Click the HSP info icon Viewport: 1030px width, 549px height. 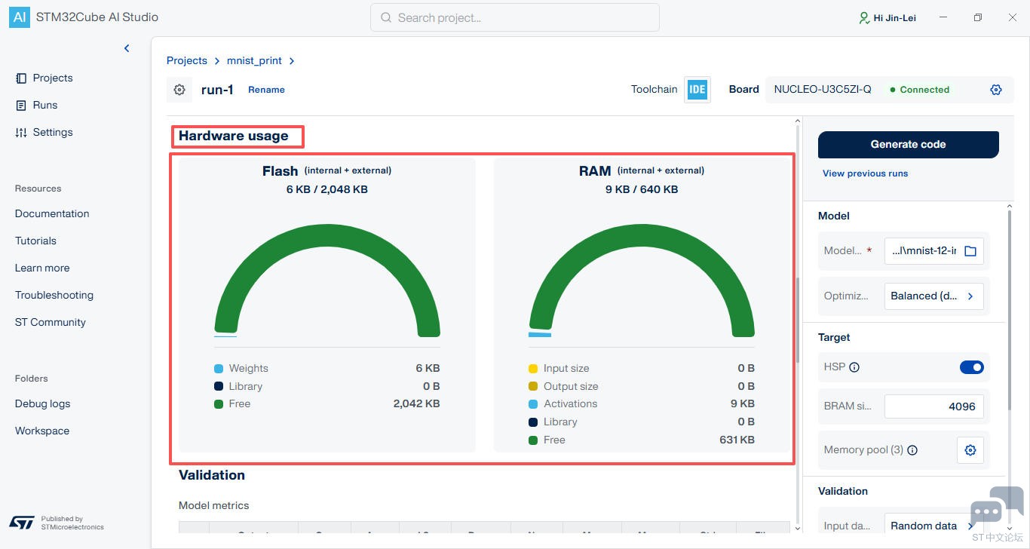click(854, 367)
